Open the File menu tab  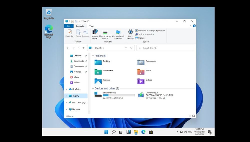click(69, 26)
